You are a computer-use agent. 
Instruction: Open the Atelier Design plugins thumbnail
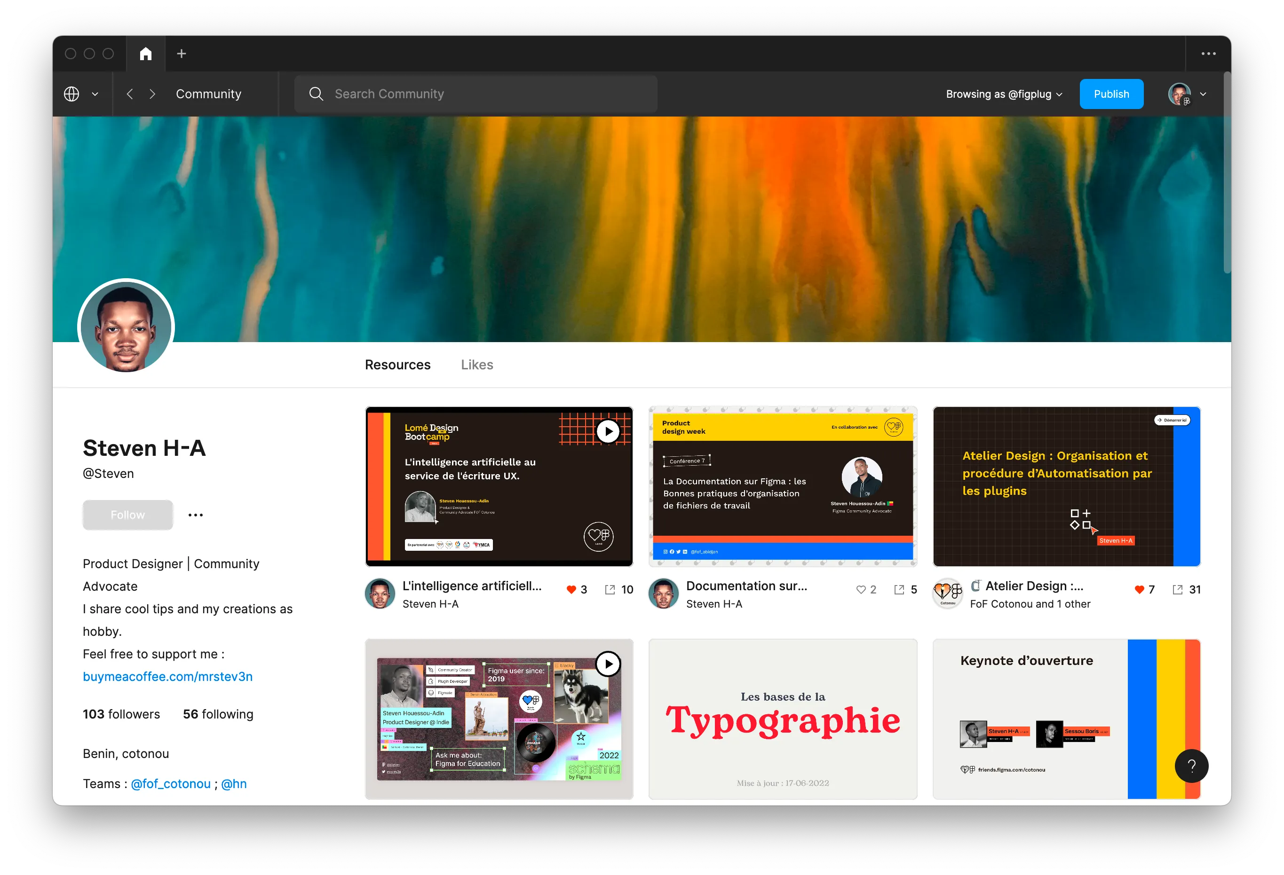pos(1066,487)
